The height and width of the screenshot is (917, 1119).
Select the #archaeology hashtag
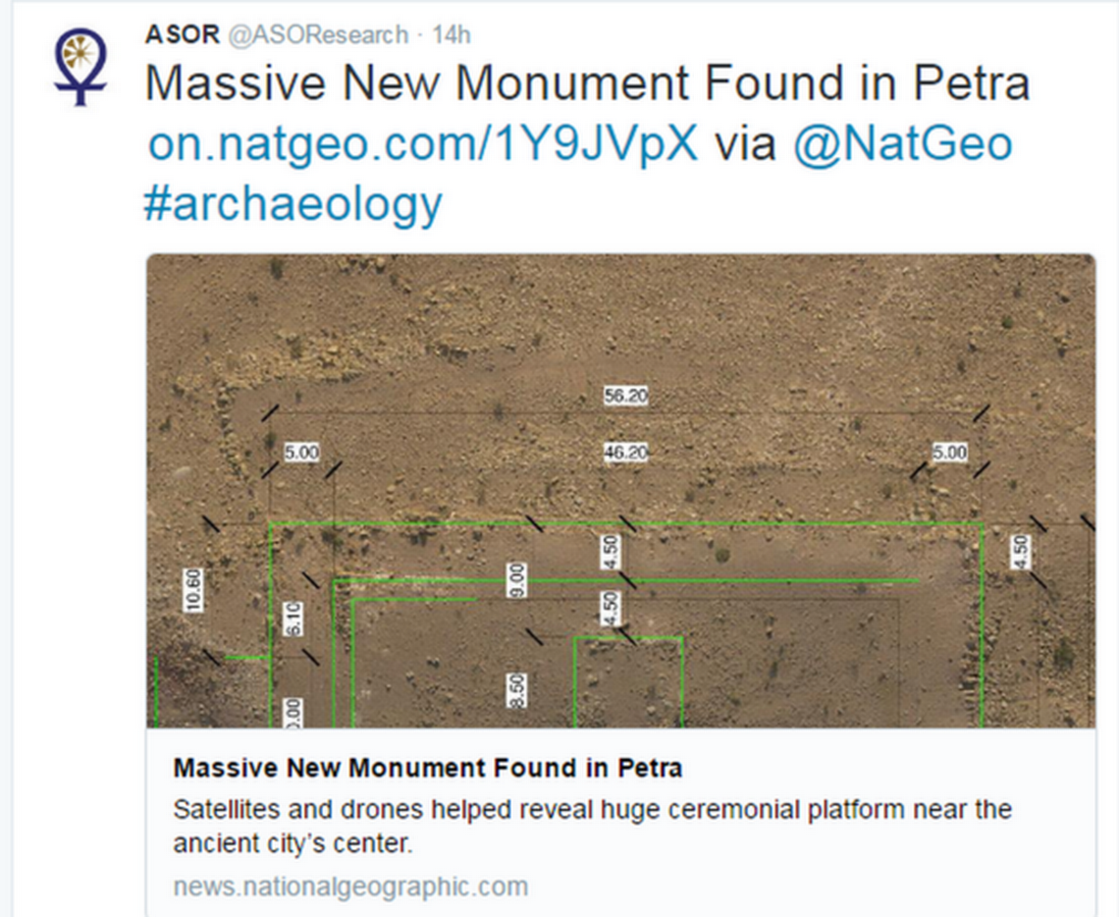(x=293, y=205)
